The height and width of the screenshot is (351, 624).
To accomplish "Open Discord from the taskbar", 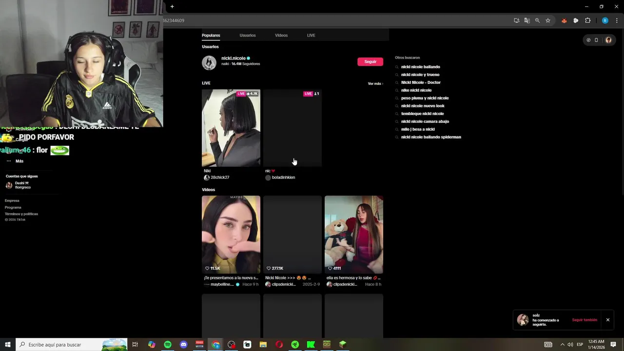I will point(184,345).
